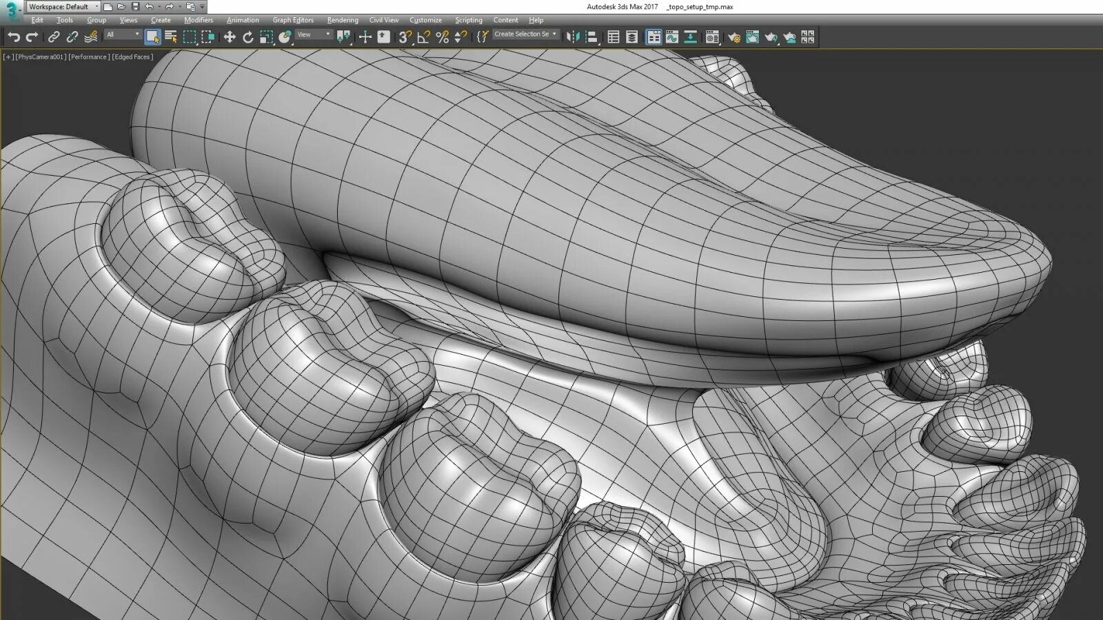Open the Autodesk A360 Gallery grid icon

pos(808,37)
